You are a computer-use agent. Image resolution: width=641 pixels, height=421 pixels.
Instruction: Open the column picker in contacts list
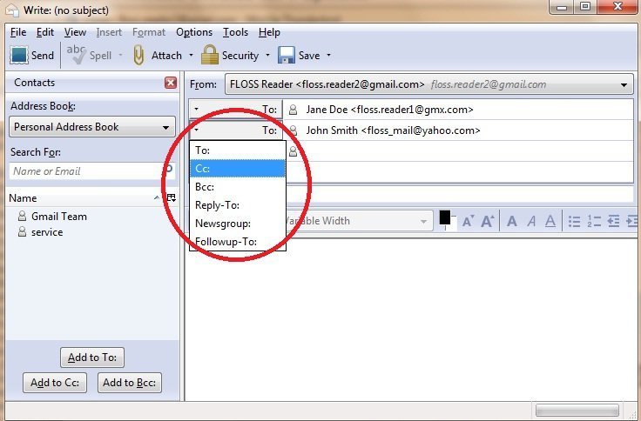172,198
